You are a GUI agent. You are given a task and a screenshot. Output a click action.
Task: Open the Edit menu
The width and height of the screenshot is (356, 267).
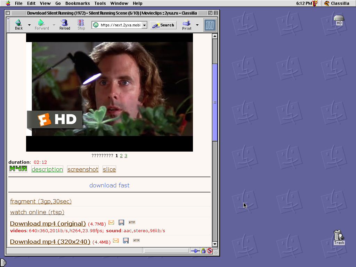coord(31,3)
